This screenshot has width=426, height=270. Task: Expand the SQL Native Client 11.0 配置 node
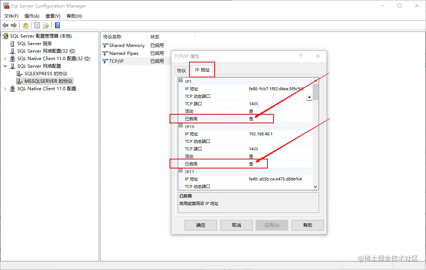[5, 89]
